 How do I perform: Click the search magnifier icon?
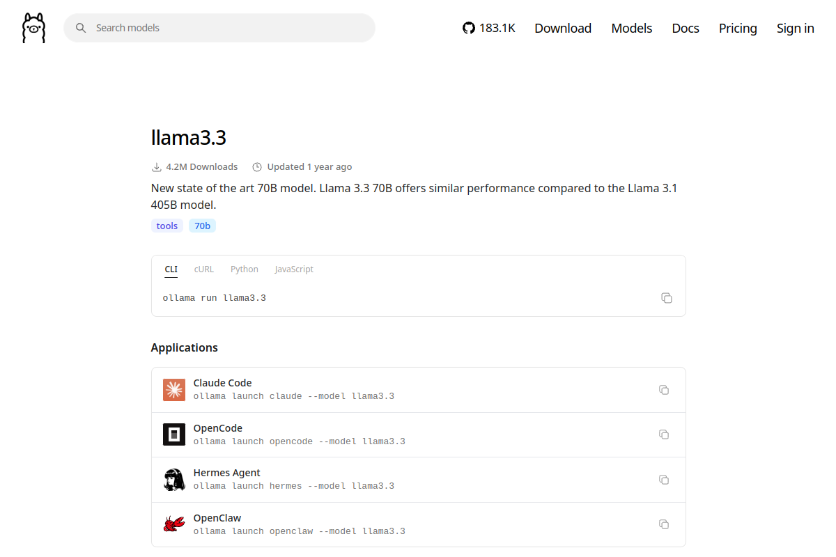coord(81,28)
